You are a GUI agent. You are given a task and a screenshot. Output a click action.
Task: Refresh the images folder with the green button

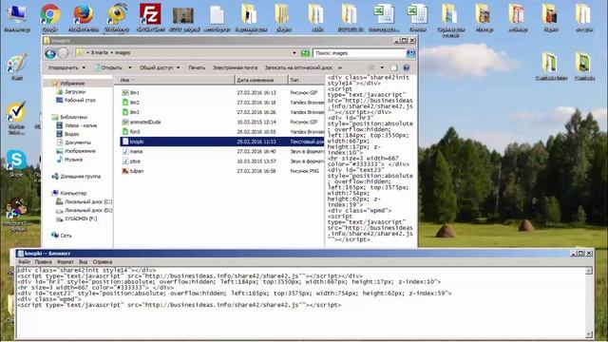pyautogui.click(x=306, y=53)
